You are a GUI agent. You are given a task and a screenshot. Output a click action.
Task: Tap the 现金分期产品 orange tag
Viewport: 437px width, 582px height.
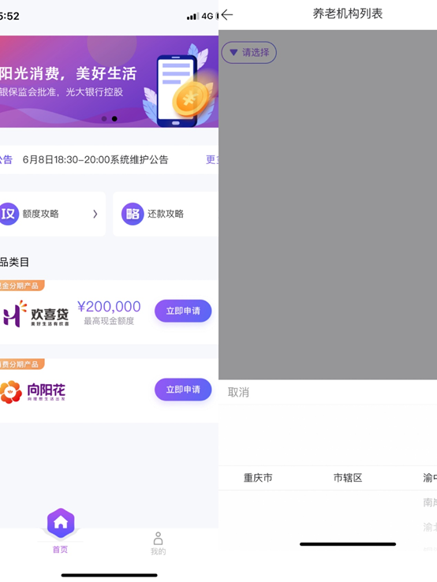22,285
